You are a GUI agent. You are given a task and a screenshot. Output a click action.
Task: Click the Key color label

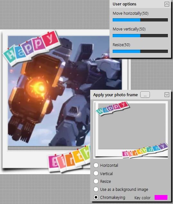[142, 198]
